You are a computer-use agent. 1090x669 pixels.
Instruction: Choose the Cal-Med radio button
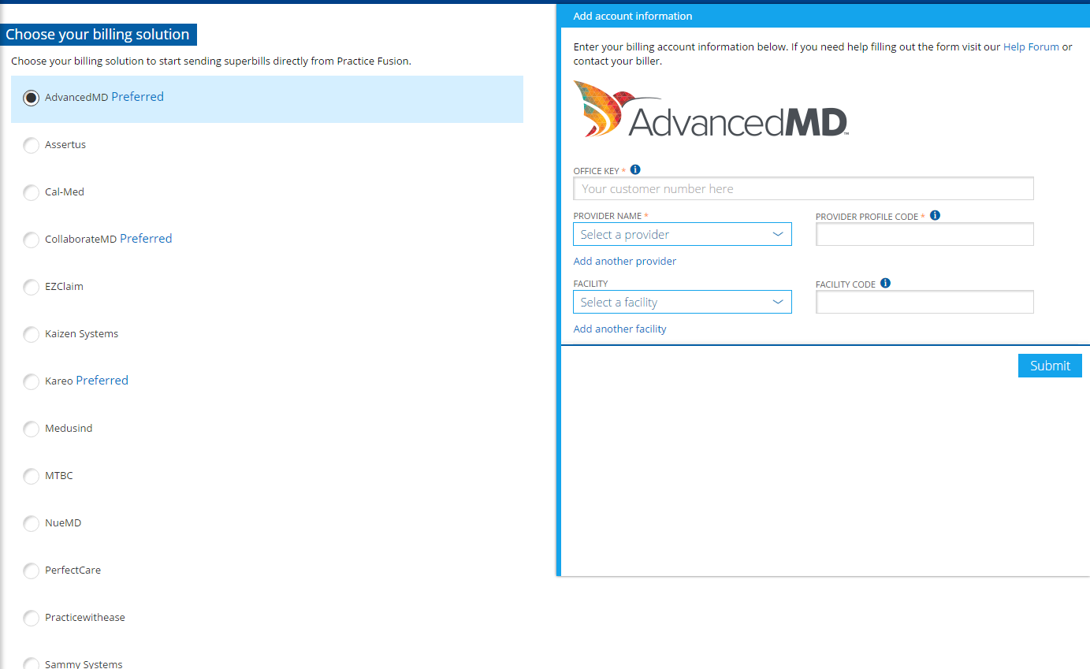(31, 192)
